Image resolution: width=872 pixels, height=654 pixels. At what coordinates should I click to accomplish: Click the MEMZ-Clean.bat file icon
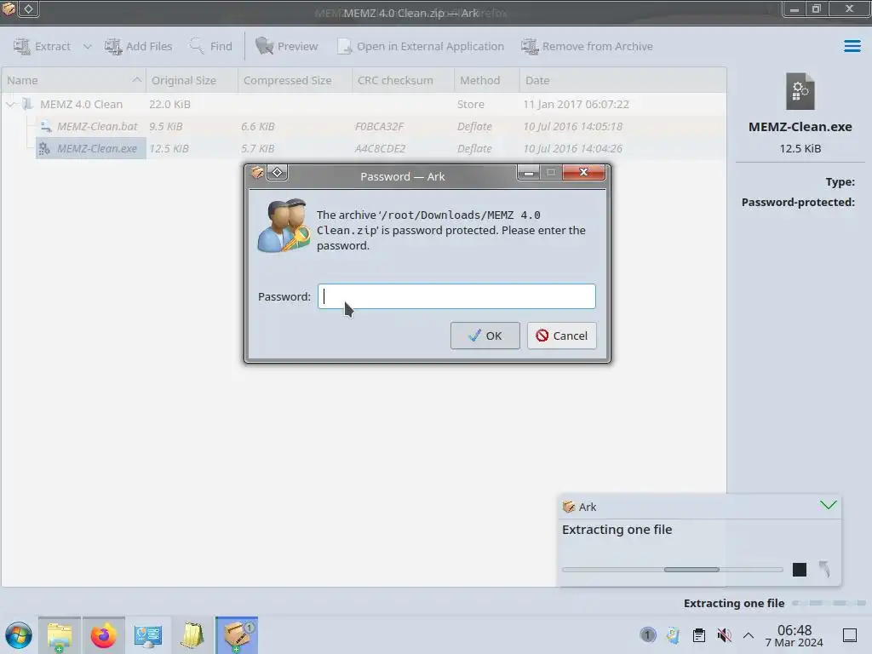(x=46, y=126)
